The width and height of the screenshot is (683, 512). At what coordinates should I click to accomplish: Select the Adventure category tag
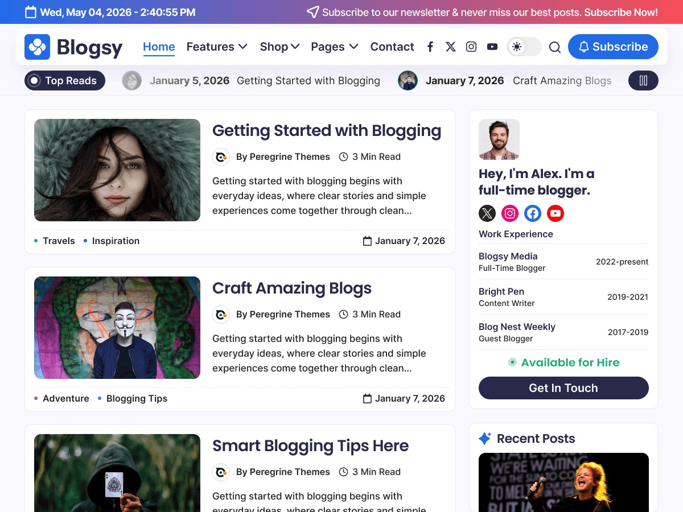[x=66, y=398]
